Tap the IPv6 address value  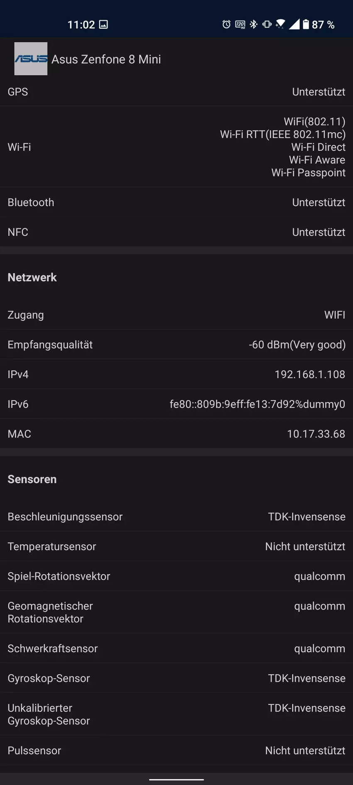click(x=257, y=404)
